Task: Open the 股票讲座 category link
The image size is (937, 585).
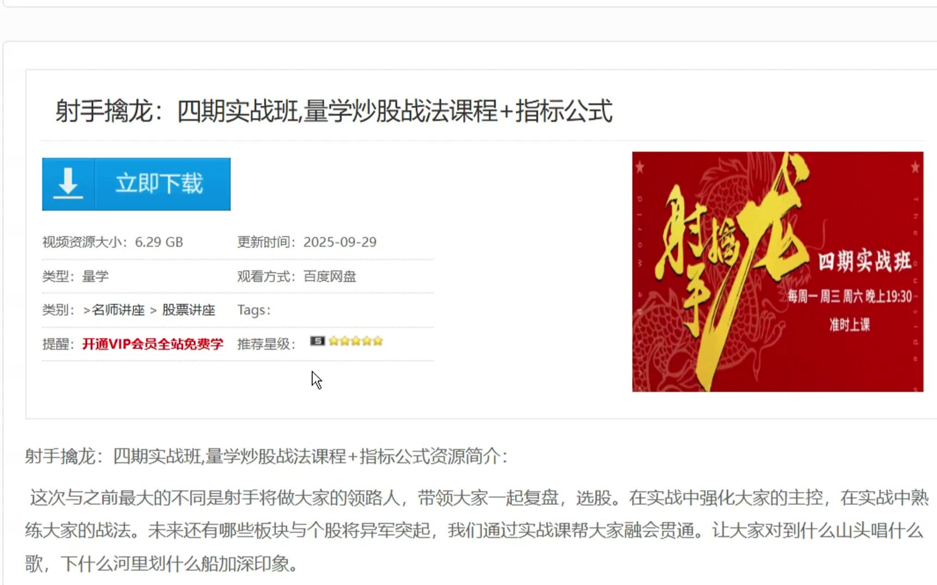Action: point(188,310)
